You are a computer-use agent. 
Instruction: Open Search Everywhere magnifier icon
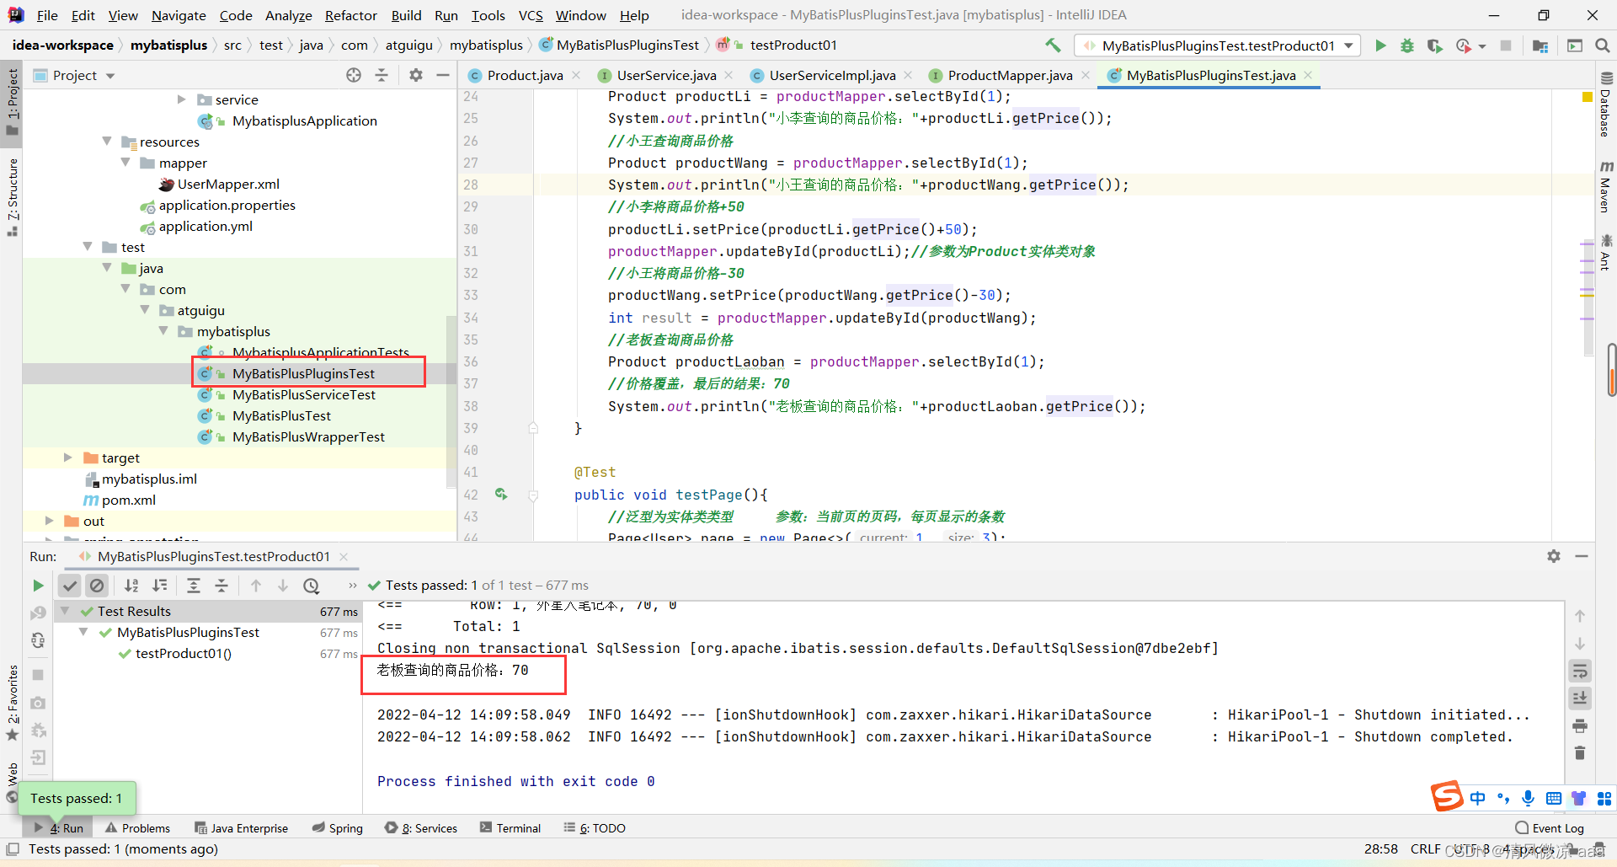click(1602, 45)
